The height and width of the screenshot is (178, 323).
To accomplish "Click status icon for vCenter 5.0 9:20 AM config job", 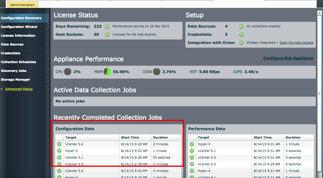I will tap(59, 144).
